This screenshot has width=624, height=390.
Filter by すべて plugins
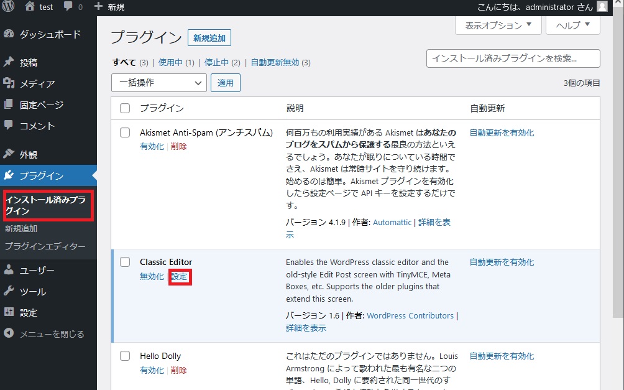pyautogui.click(x=124, y=62)
